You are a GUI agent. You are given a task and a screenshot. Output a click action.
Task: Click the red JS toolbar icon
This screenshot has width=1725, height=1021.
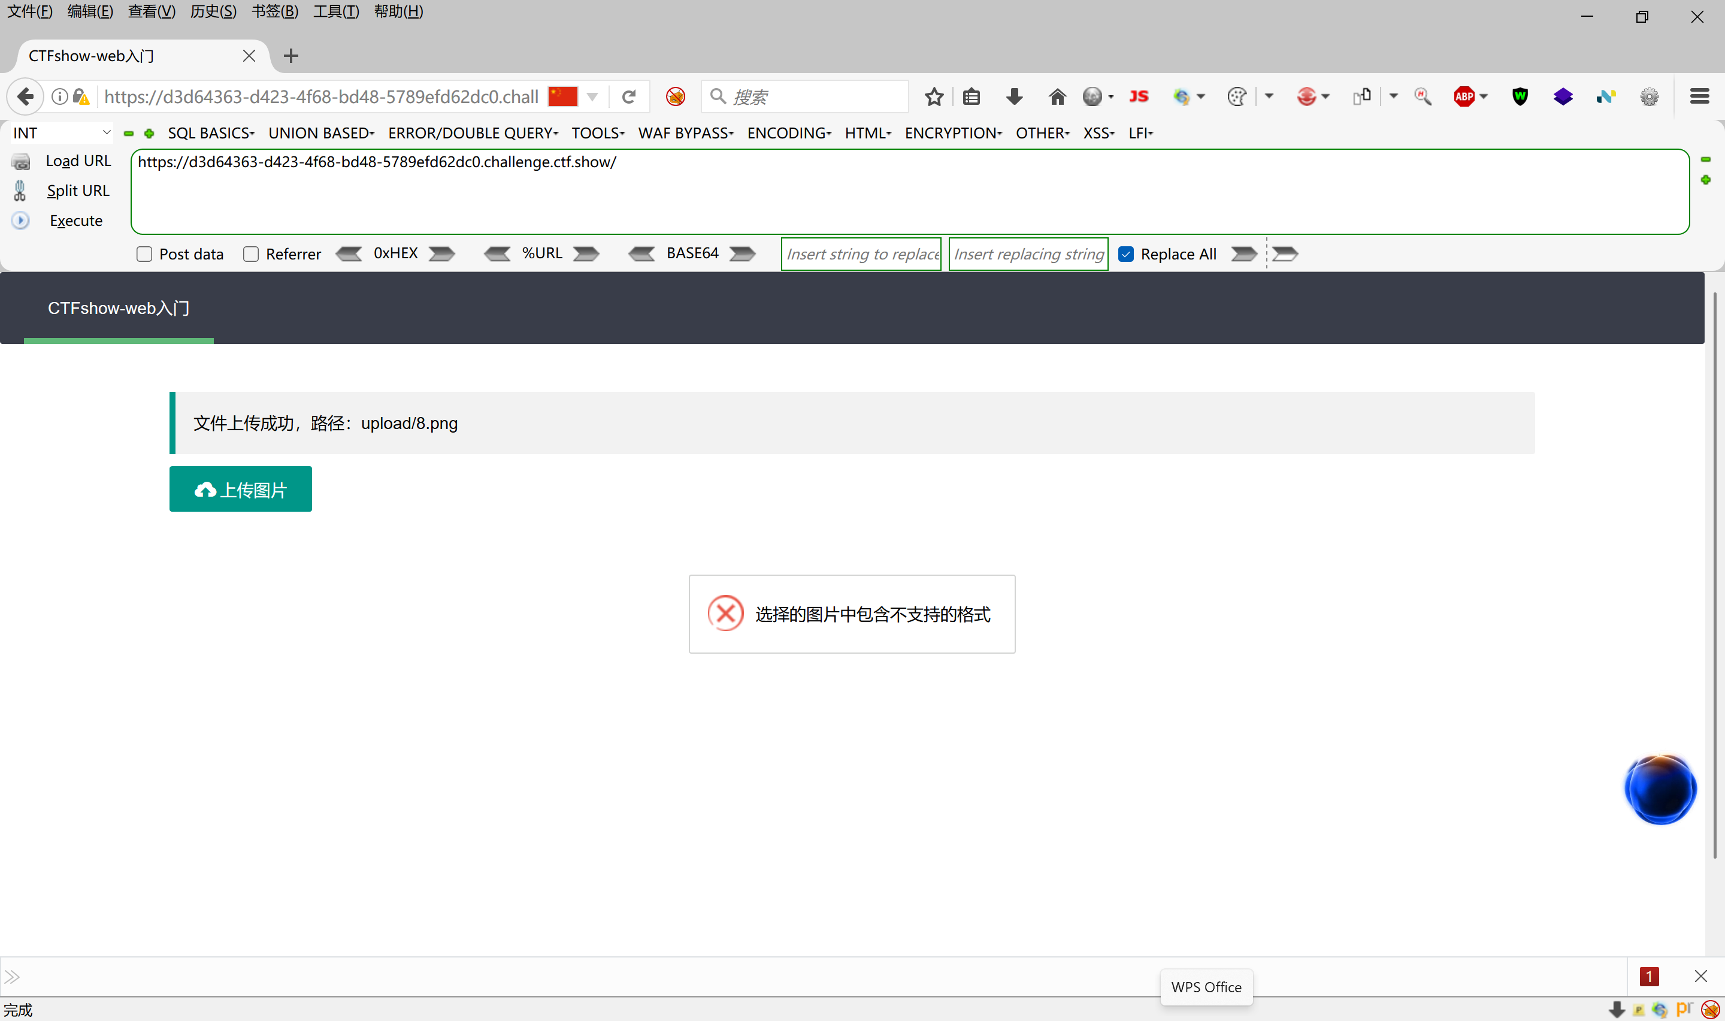point(1139,97)
